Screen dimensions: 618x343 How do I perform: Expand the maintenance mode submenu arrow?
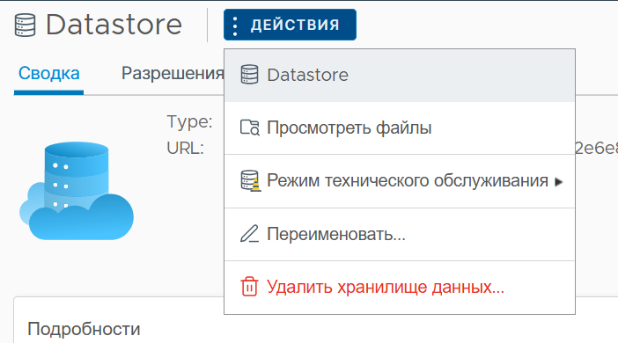pyautogui.click(x=558, y=182)
